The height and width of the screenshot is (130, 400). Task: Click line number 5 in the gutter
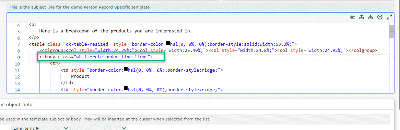tap(19, 31)
